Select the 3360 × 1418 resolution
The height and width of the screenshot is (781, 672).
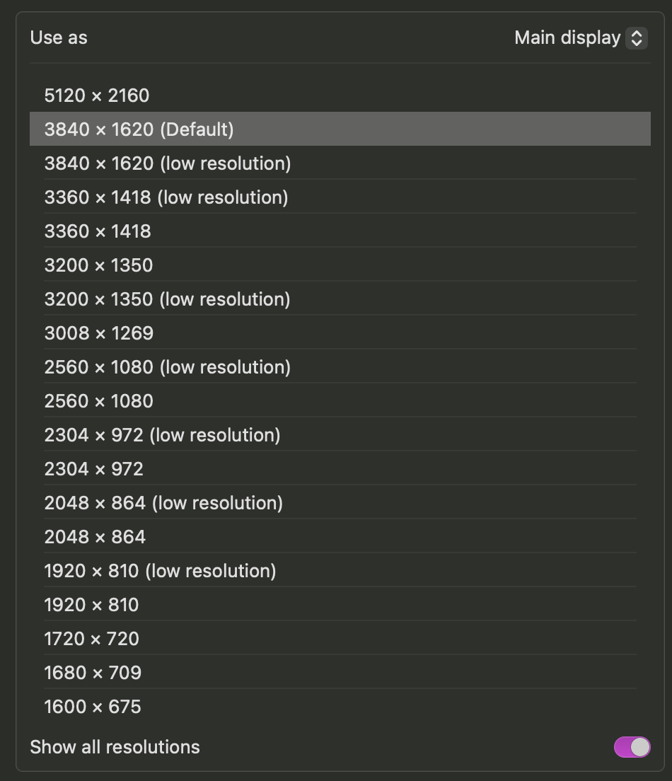tap(98, 231)
